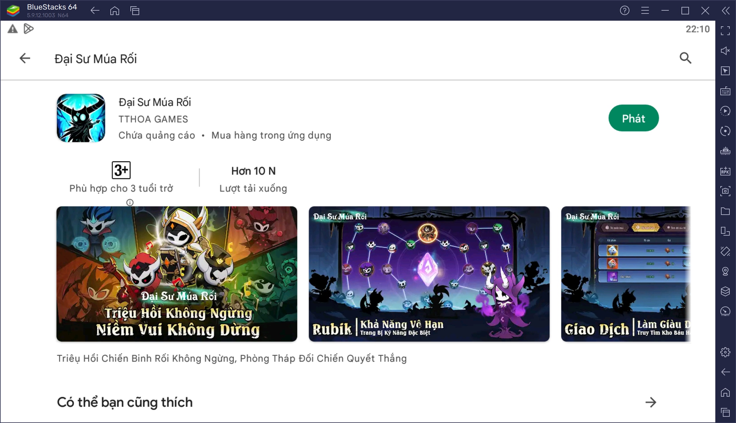The image size is (736, 423).
Task: Open the Rubik screenshot thumbnail
Action: pyautogui.click(x=429, y=274)
